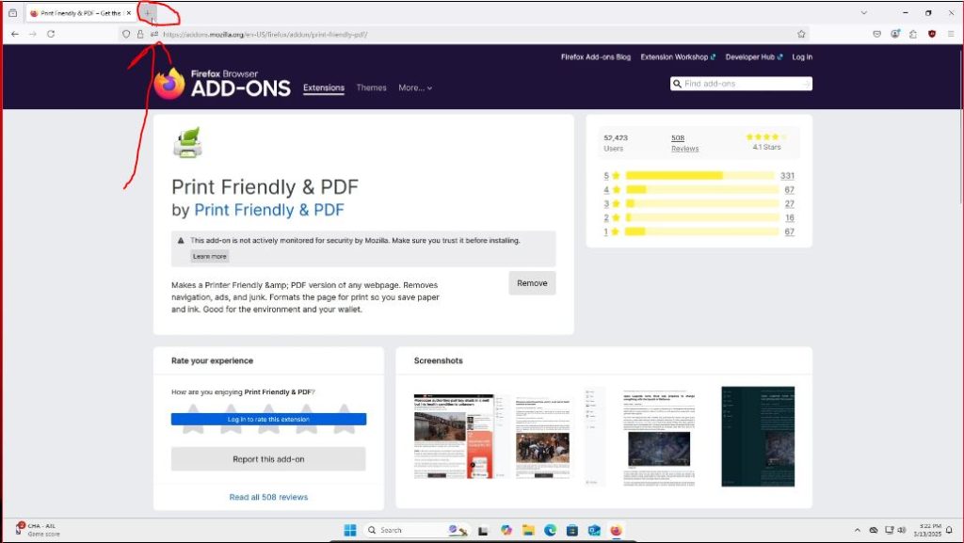The width and height of the screenshot is (964, 543).
Task: Show site security padlock info
Action: (x=140, y=35)
